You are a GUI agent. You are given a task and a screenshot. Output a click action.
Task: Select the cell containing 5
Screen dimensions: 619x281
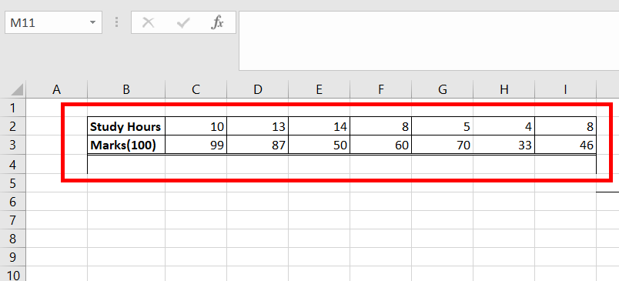click(x=442, y=126)
